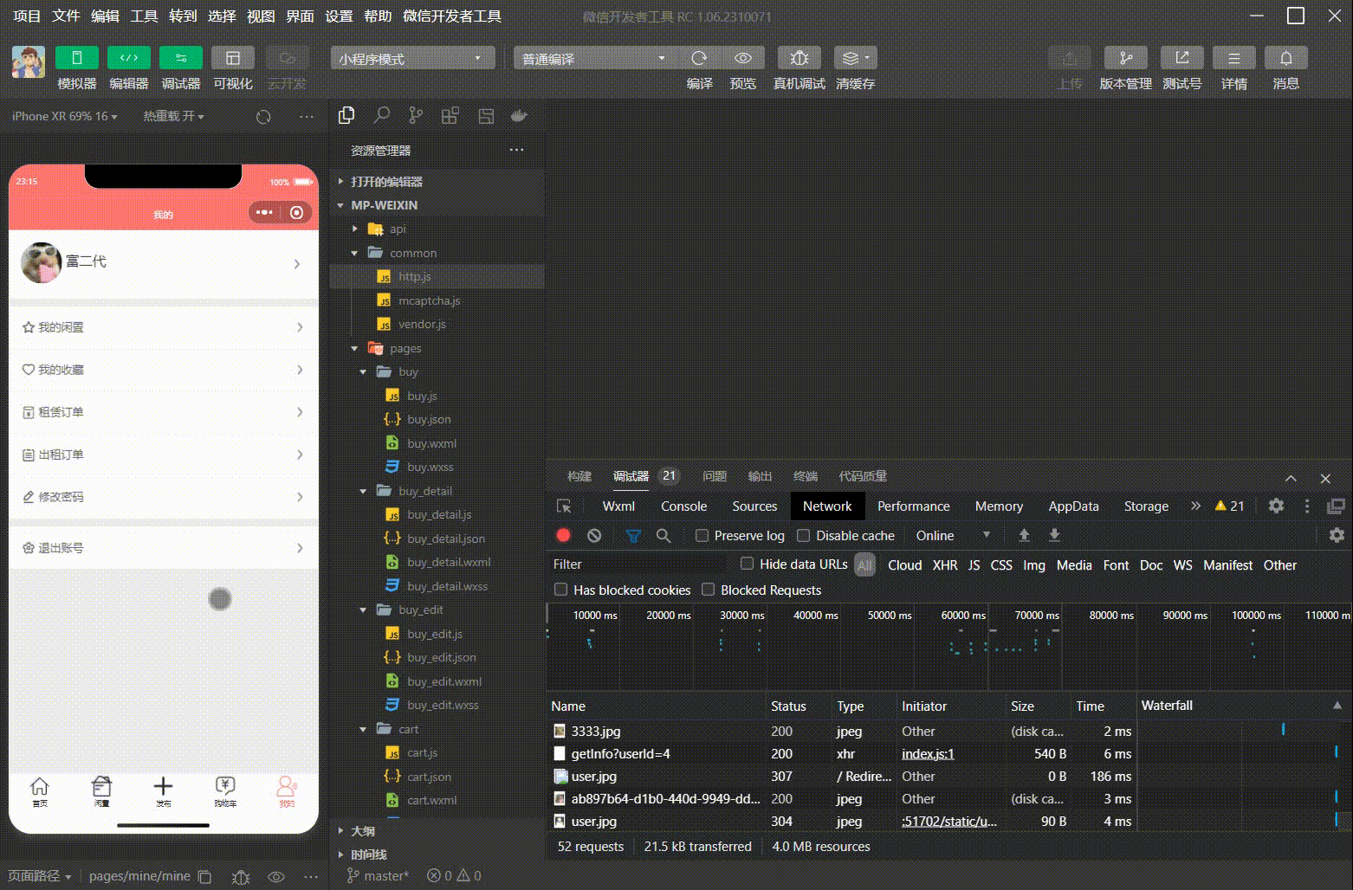The width and height of the screenshot is (1353, 890).
Task: Tap the 首页 home tab in simulator
Action: 40,791
